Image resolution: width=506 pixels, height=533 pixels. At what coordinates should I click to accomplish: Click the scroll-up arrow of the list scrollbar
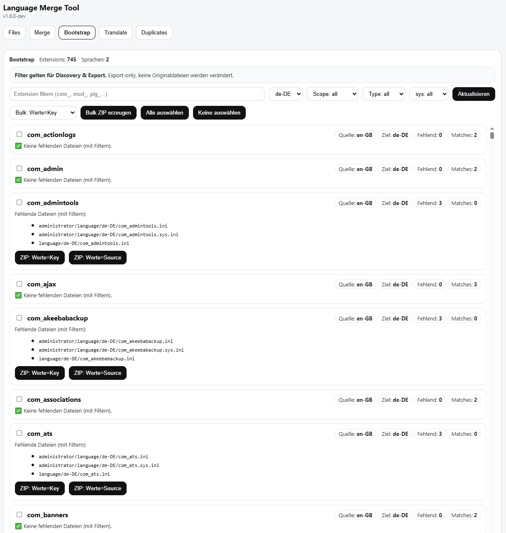492,129
